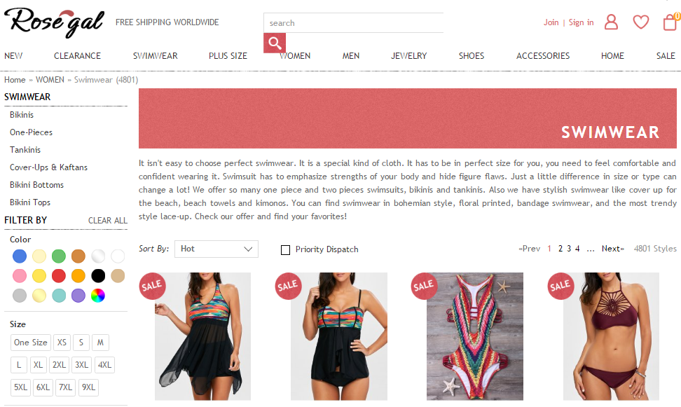
Task: Go to Next results page
Action: point(613,249)
